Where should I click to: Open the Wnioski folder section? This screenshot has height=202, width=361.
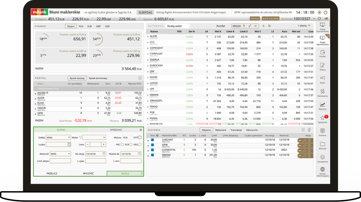point(322,146)
